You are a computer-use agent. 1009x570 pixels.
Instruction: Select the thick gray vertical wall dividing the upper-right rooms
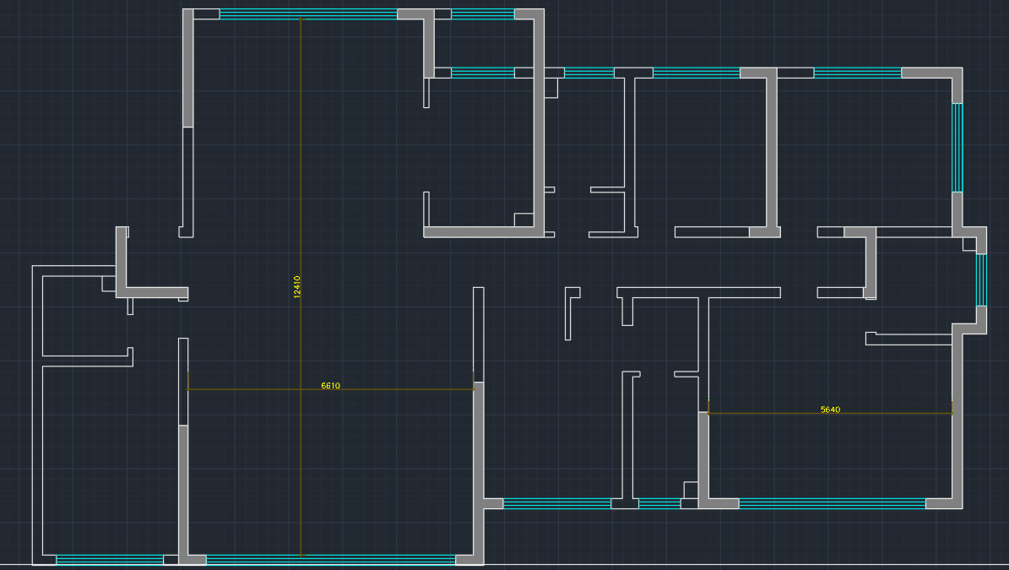point(771,152)
